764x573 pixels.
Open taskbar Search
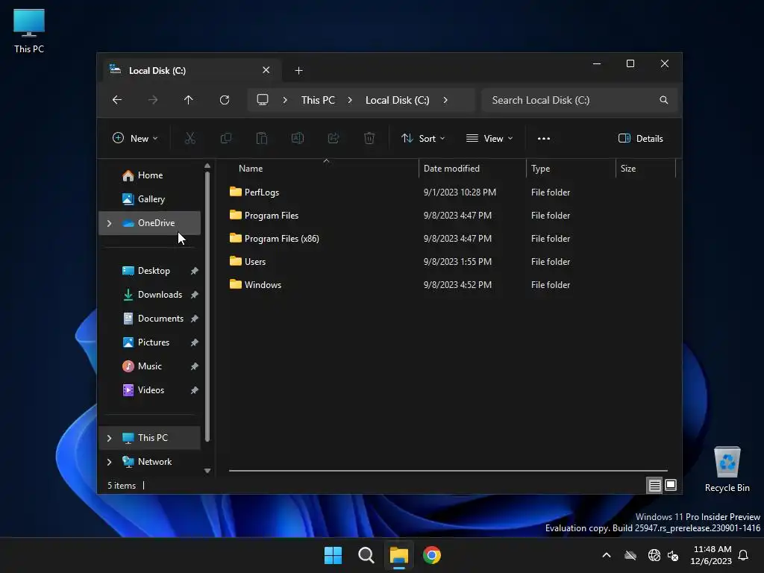pyautogui.click(x=366, y=555)
